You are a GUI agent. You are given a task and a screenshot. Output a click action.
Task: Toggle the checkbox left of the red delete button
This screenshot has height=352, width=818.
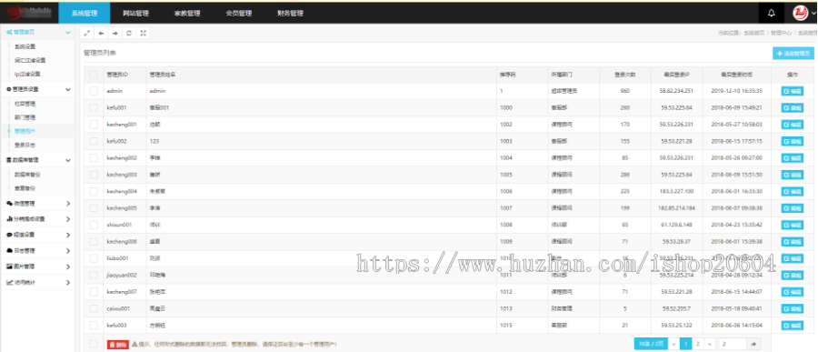(94, 344)
